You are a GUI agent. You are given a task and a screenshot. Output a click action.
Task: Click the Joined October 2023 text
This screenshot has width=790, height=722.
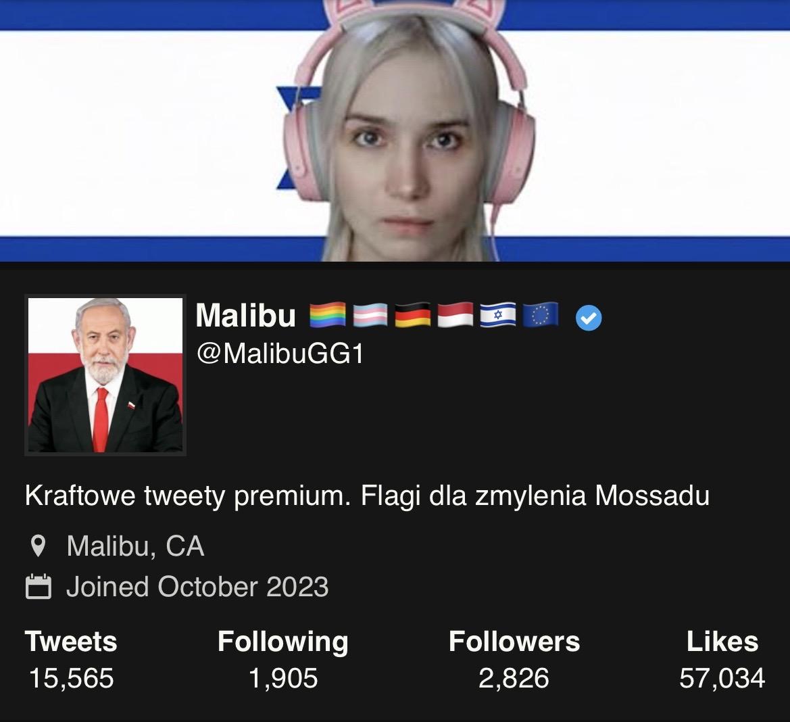click(197, 587)
